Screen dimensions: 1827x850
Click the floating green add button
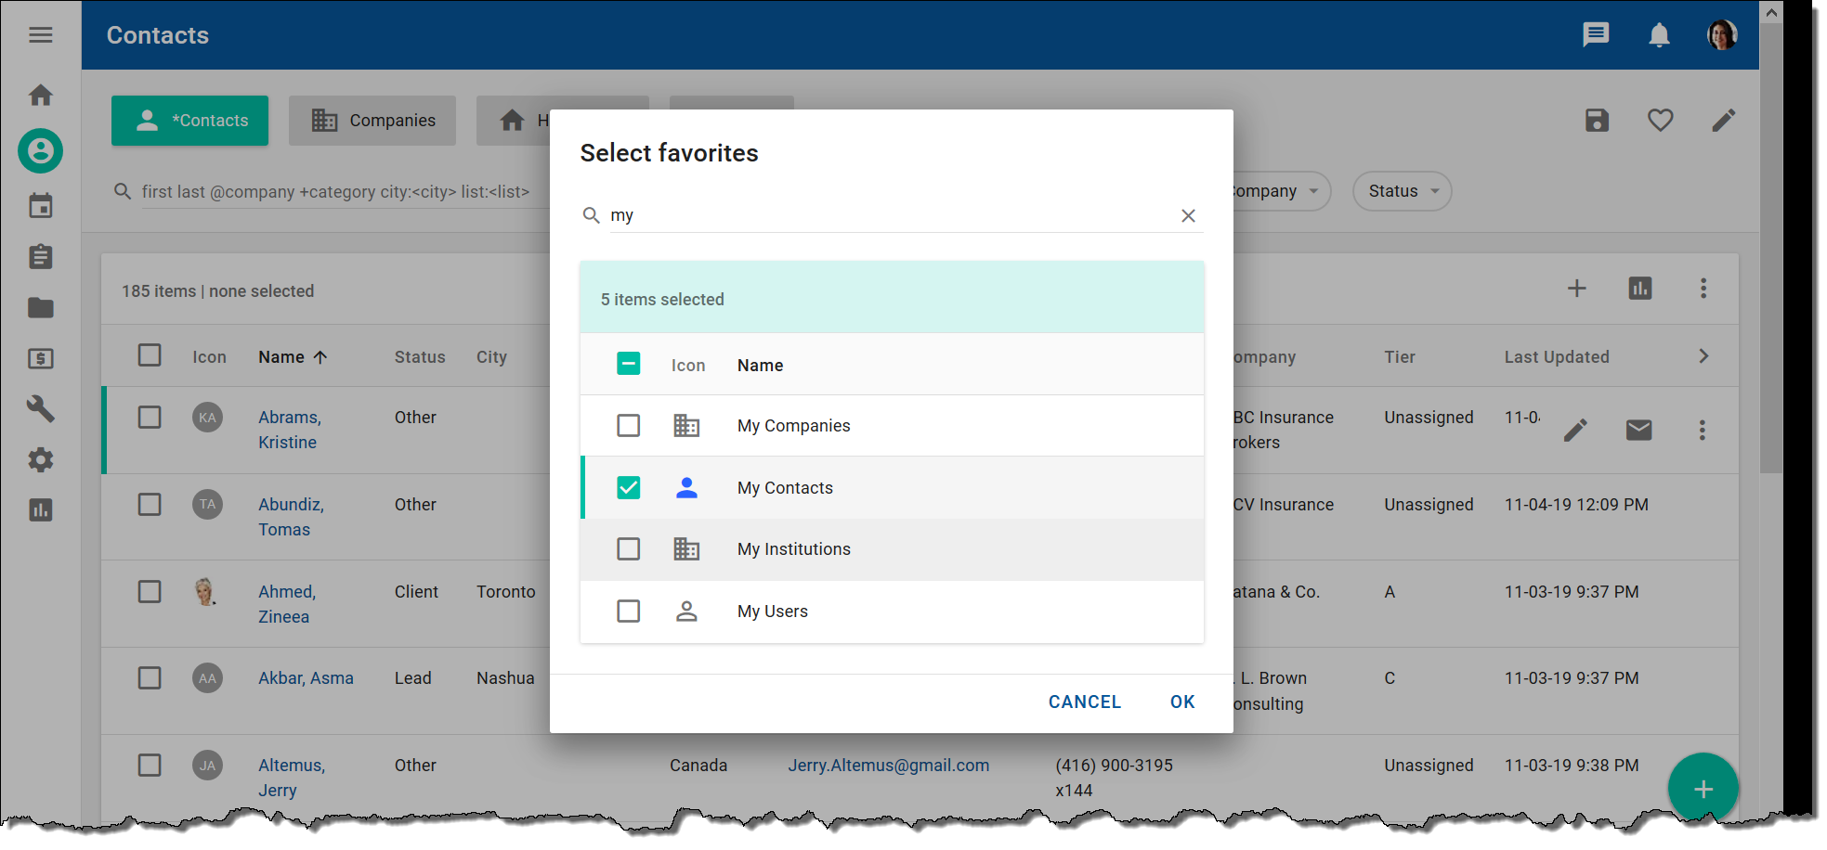[1703, 789]
